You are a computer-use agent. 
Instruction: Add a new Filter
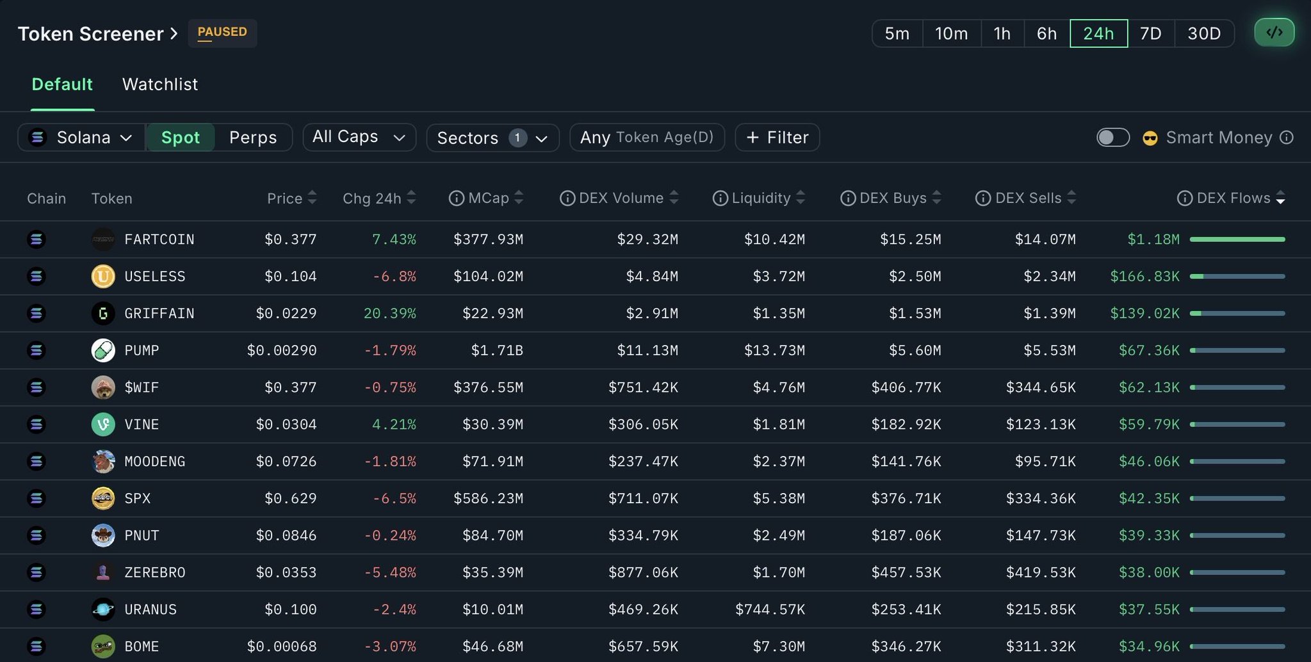(x=777, y=138)
